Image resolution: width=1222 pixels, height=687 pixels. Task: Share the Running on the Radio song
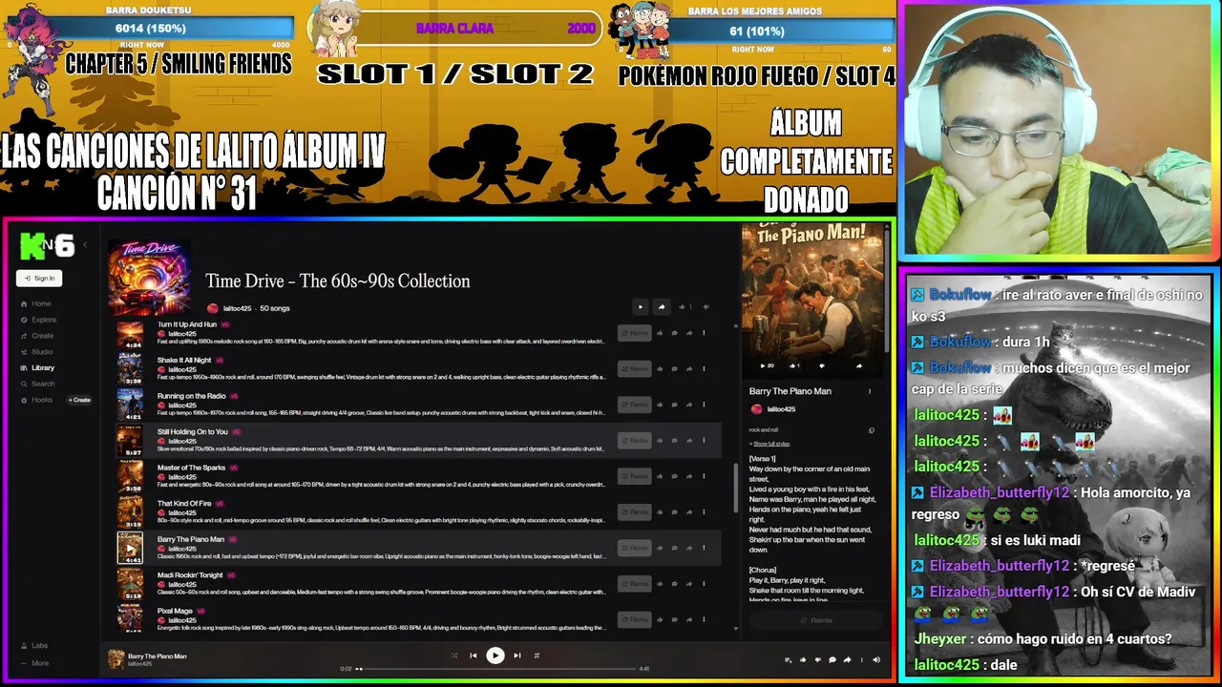click(x=689, y=405)
